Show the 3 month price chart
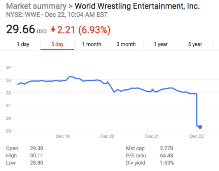 pos(126,44)
